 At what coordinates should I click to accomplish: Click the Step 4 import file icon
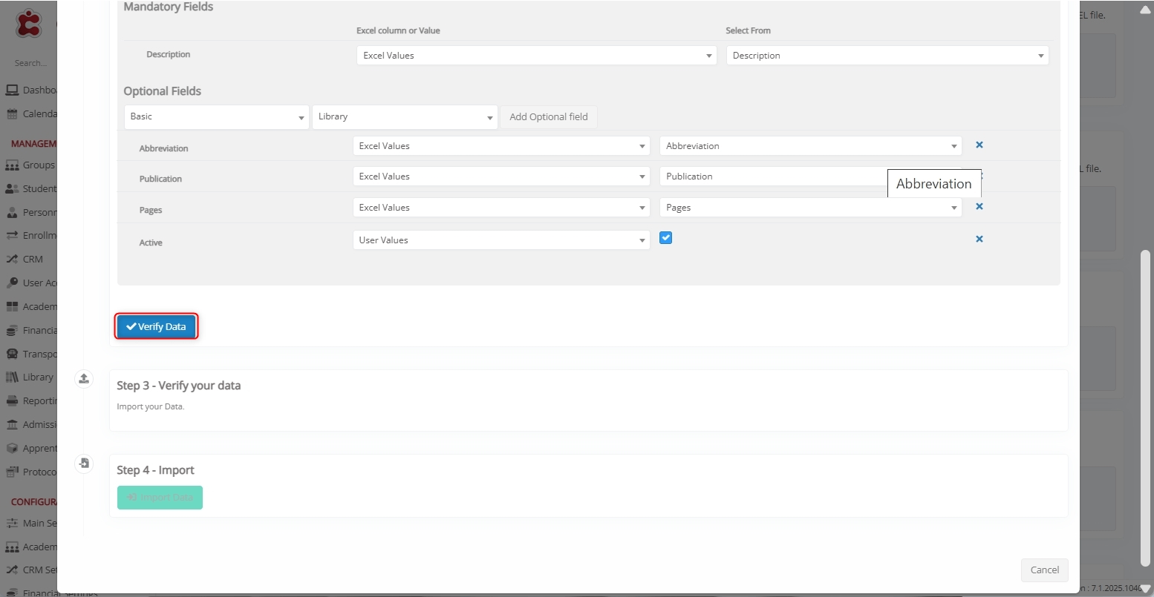click(x=84, y=464)
